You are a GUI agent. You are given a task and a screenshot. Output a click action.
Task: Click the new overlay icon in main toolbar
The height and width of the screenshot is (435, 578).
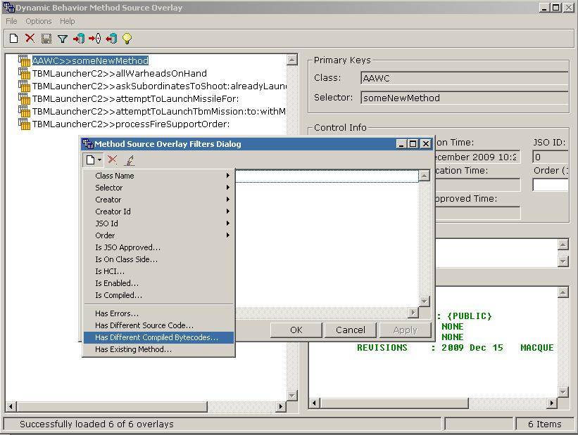[13, 39]
